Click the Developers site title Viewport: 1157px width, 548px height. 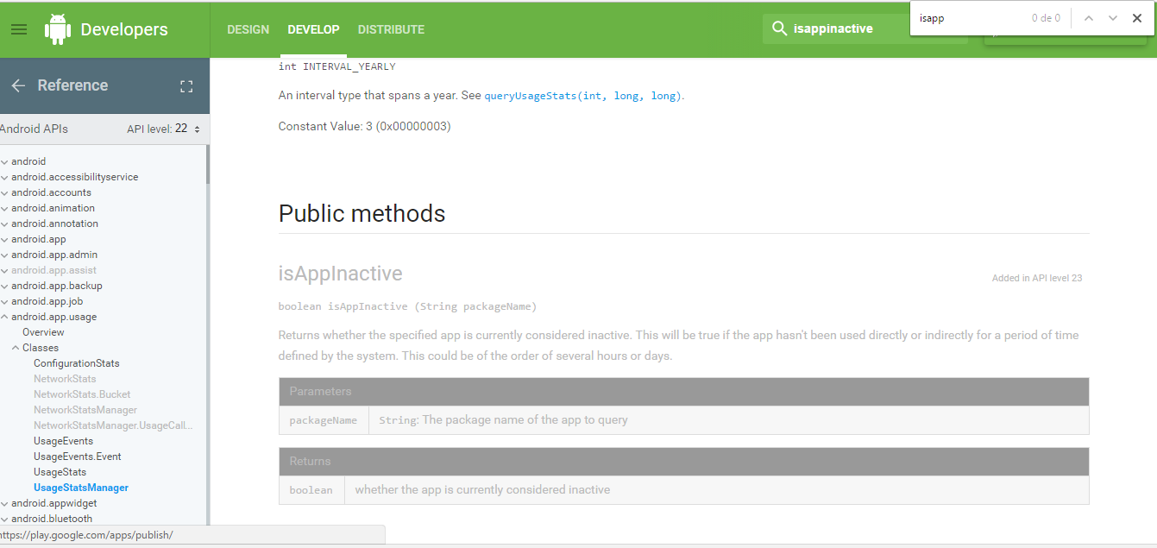(124, 29)
